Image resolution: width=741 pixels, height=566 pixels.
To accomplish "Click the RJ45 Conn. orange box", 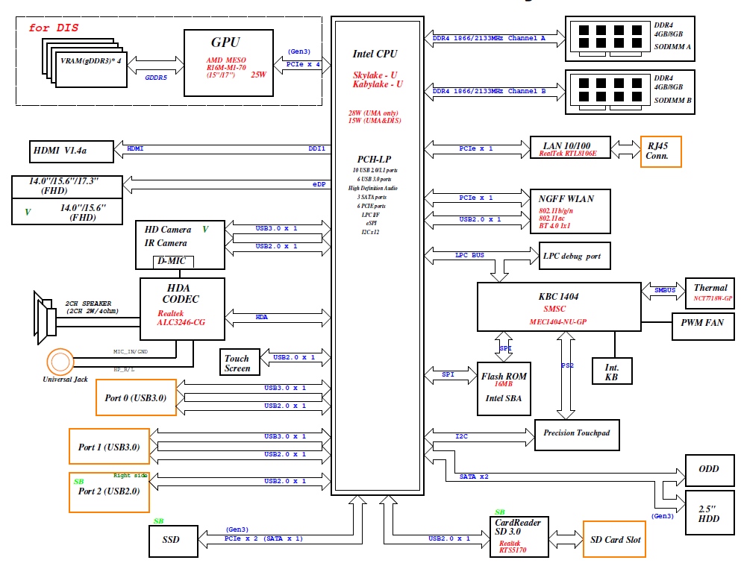I will tap(660, 151).
